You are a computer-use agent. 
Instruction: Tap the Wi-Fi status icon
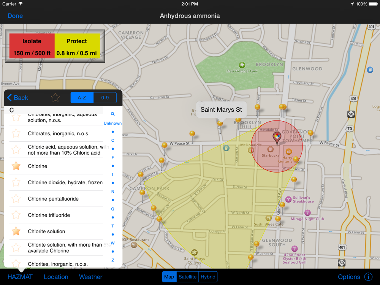click(x=21, y=4)
